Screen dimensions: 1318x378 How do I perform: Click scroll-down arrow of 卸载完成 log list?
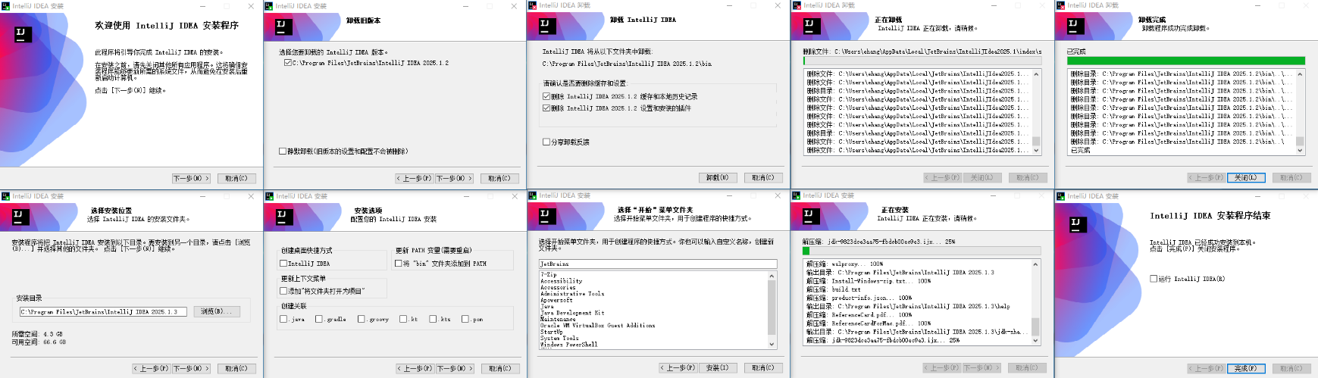[x=1300, y=150]
